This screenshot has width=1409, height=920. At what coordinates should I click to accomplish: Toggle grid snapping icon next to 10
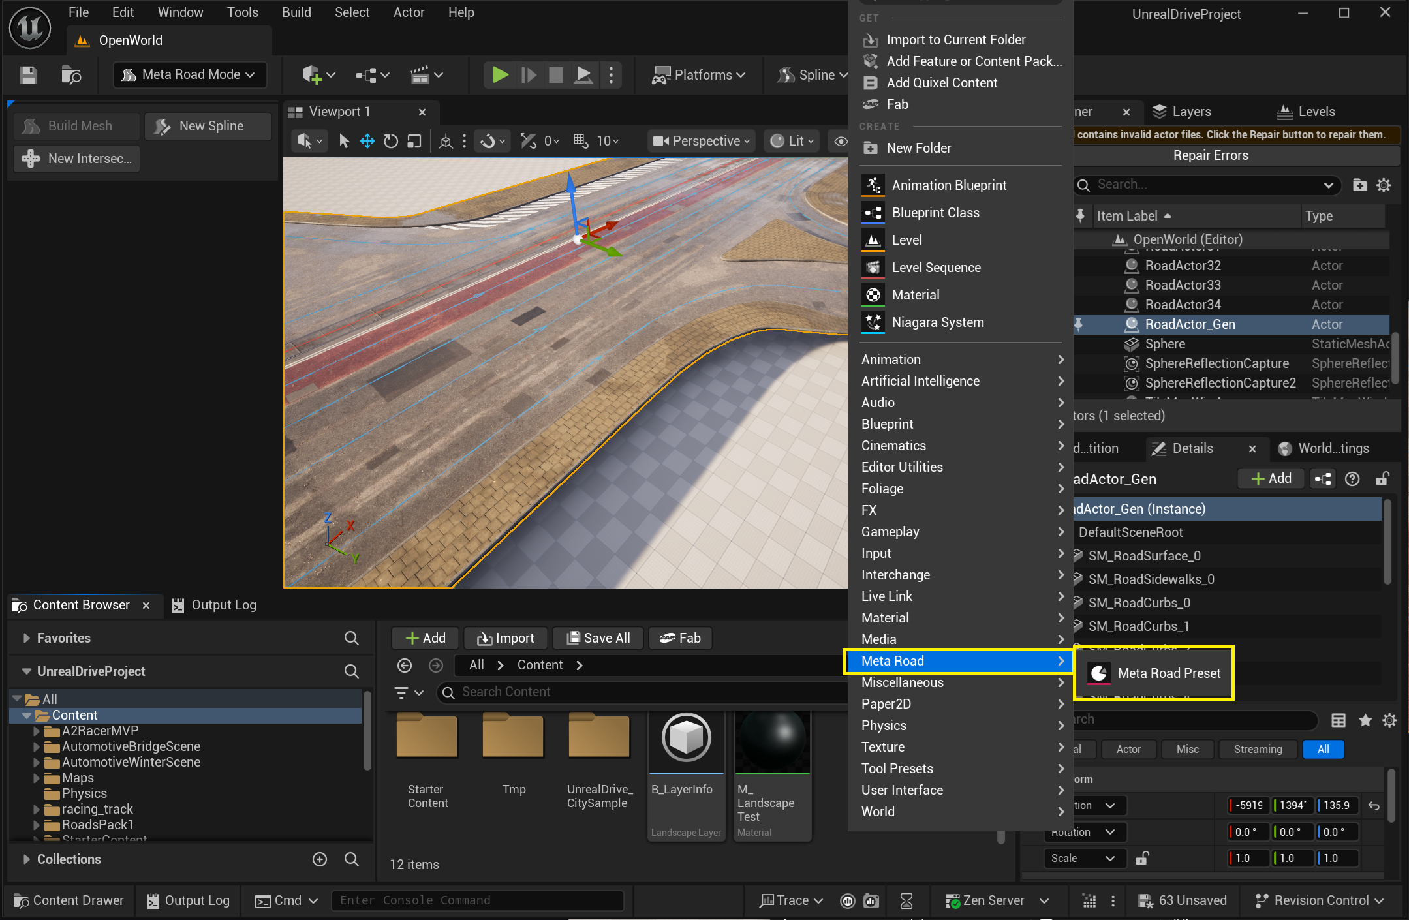(x=580, y=141)
